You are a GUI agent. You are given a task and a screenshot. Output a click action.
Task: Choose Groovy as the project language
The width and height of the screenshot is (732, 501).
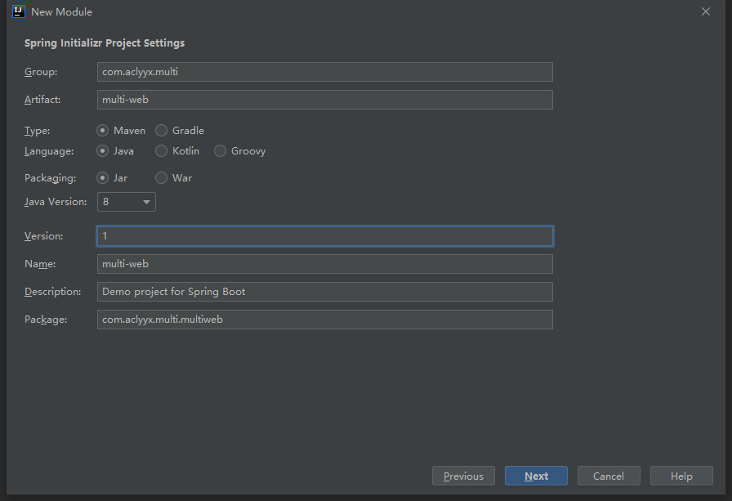[x=219, y=150]
